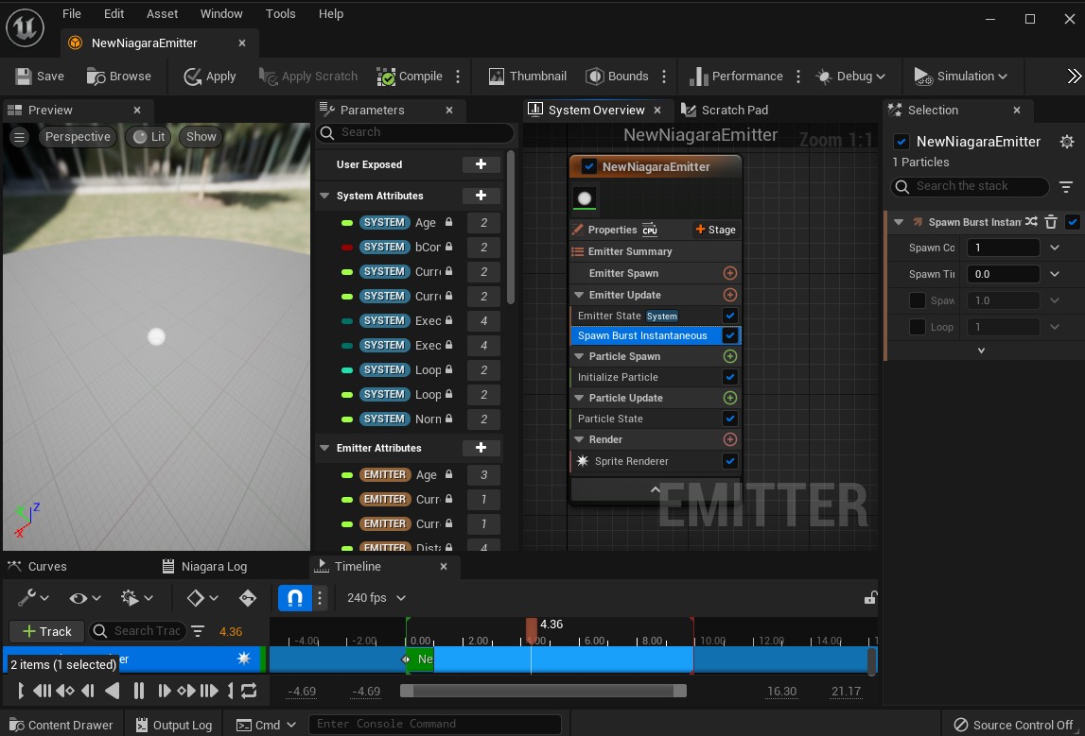This screenshot has width=1085, height=736.
Task: Toggle the Bounds display icon
Action: point(594,76)
